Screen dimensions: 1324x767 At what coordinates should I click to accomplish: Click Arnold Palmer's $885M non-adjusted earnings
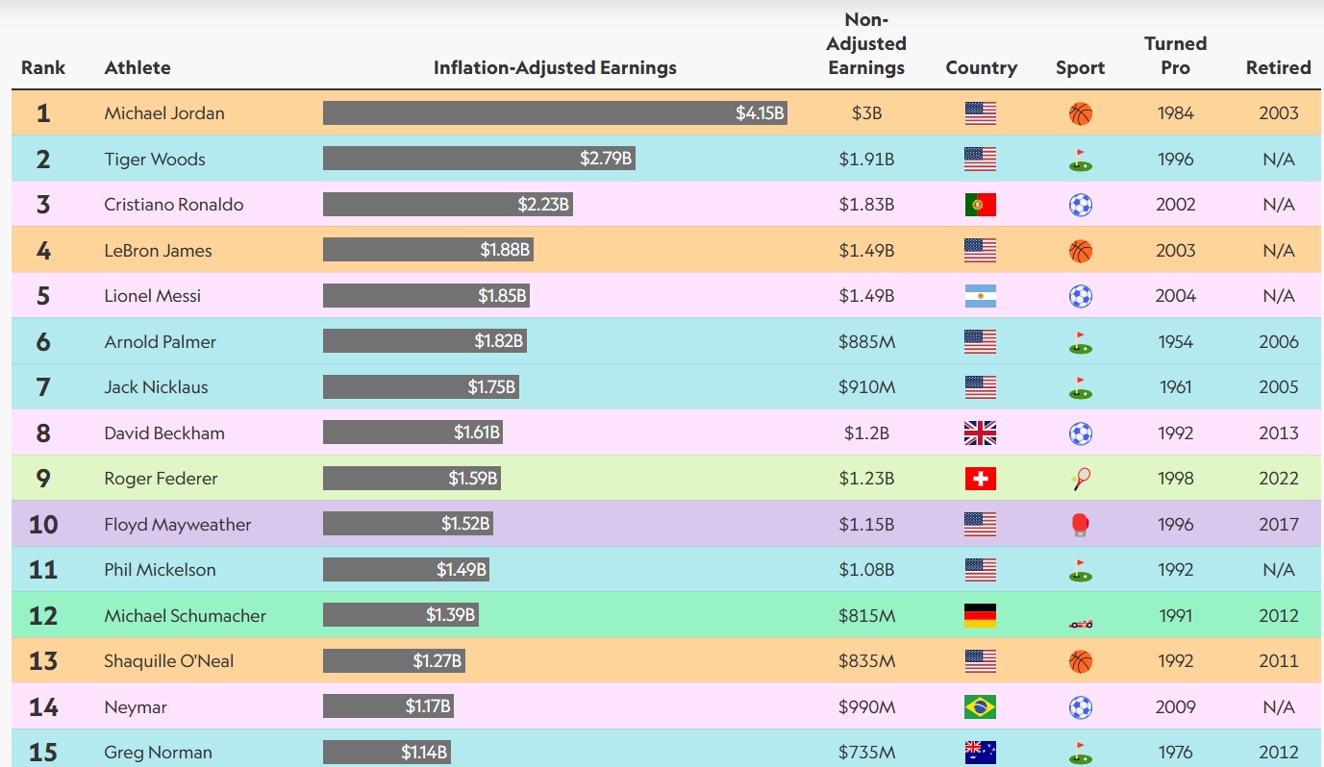click(866, 342)
